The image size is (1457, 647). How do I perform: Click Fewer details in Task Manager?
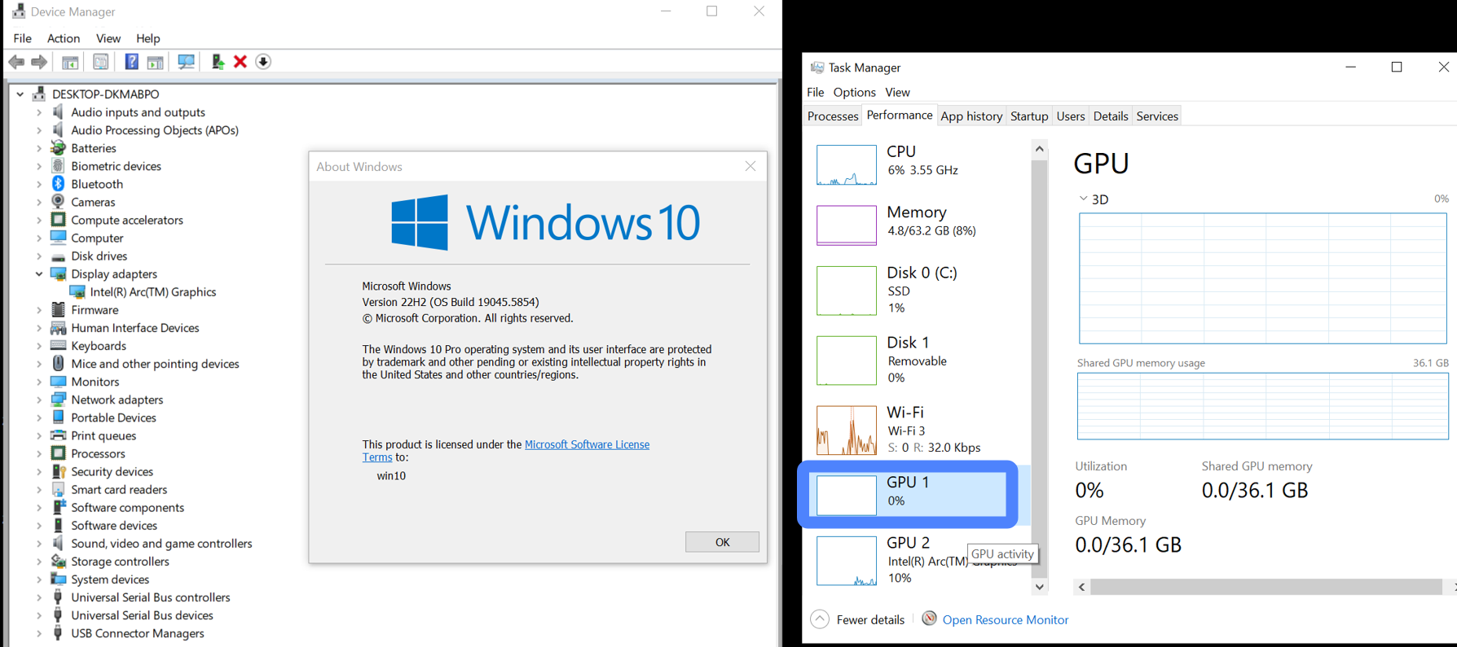[x=858, y=619]
